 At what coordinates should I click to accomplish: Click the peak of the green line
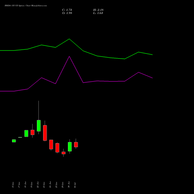pyautogui.click(x=69, y=39)
